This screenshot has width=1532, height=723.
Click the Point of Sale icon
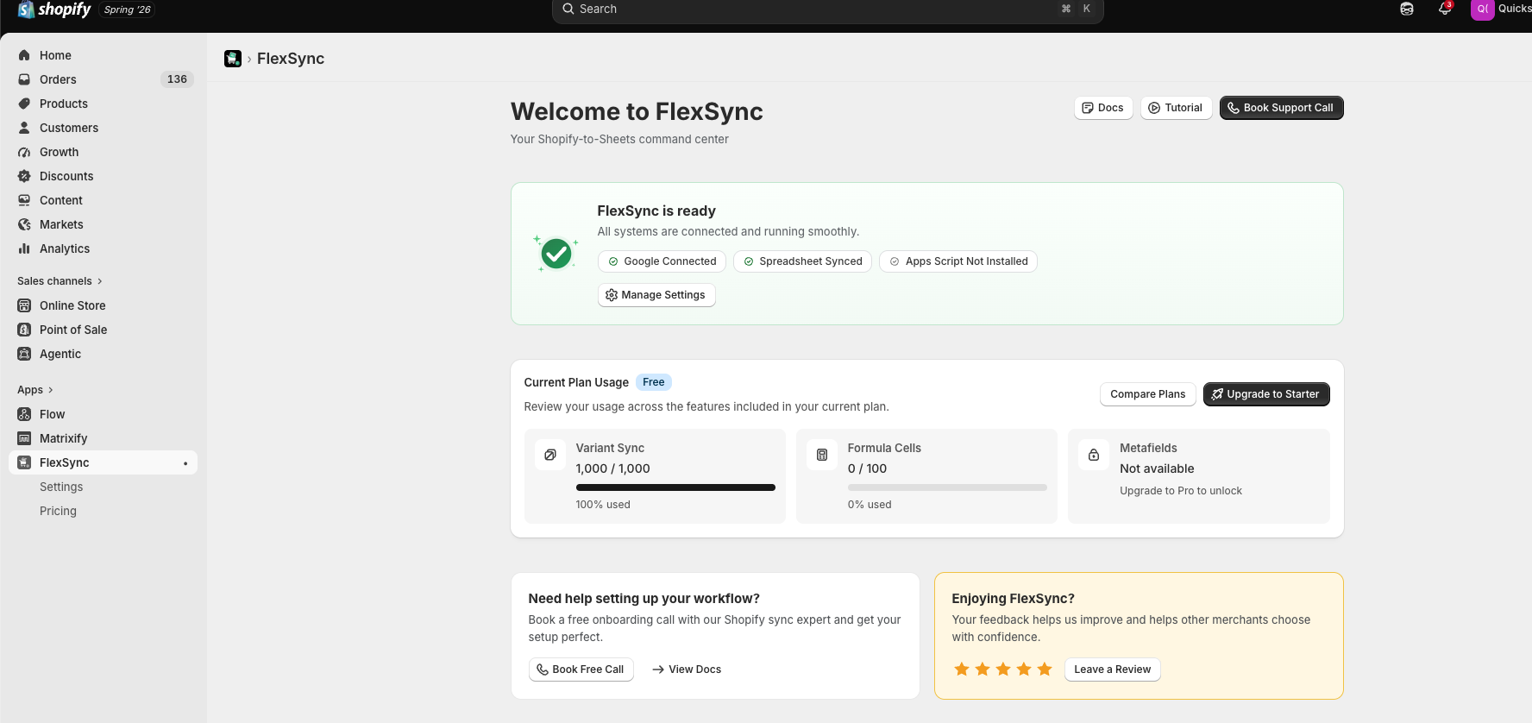coord(24,330)
